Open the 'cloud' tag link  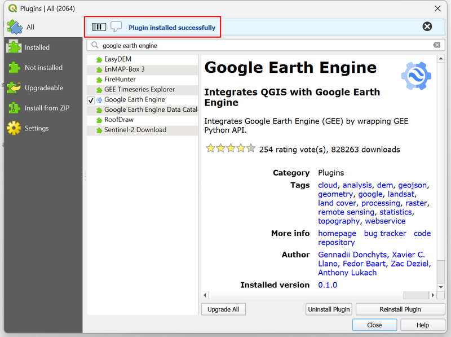(328, 185)
